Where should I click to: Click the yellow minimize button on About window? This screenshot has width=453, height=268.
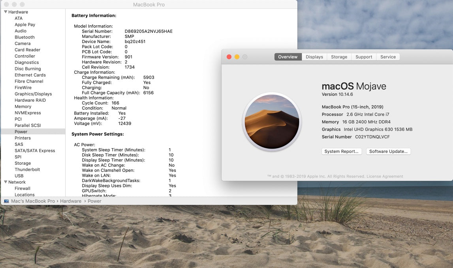coord(237,57)
